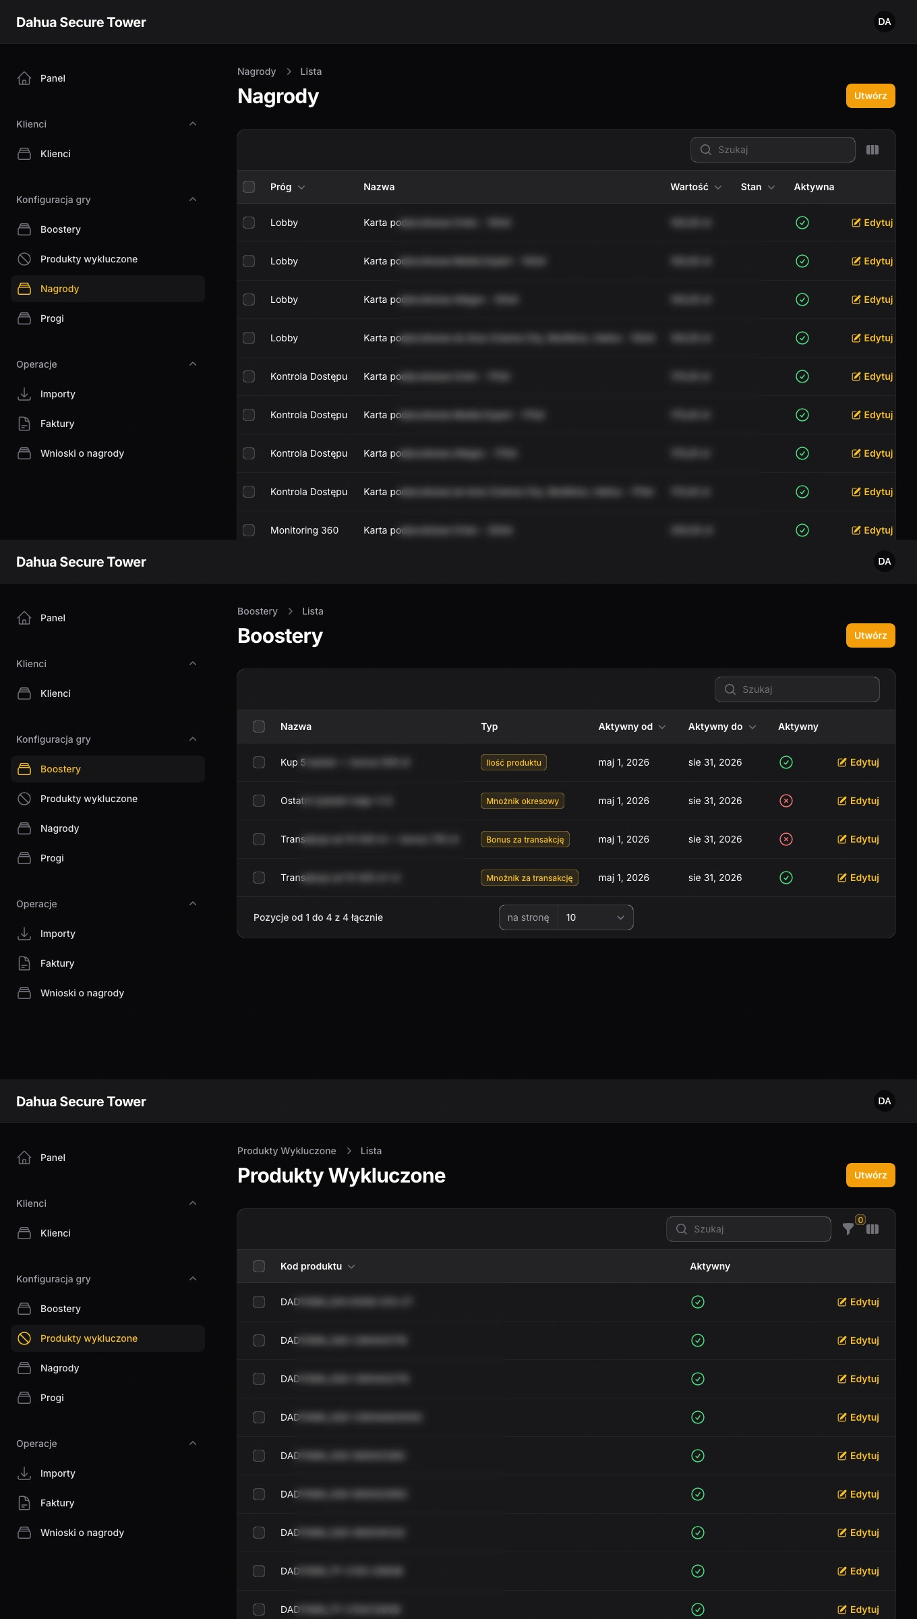Click green active checkmark in Monitoring 360 row
Image resolution: width=917 pixels, height=1619 pixels.
click(x=802, y=530)
